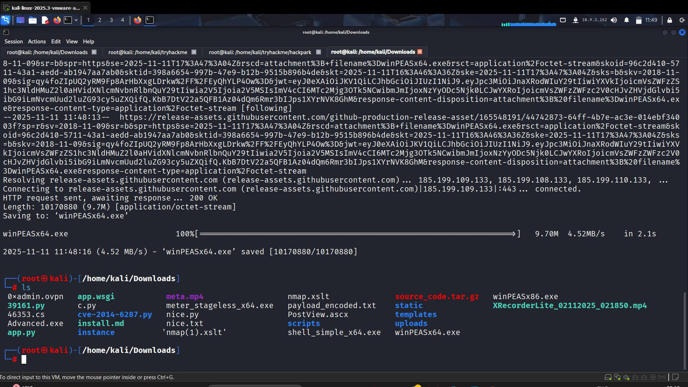Image resolution: width=688 pixels, height=387 pixels.
Task: Open the Actions menu
Action: click(37, 42)
